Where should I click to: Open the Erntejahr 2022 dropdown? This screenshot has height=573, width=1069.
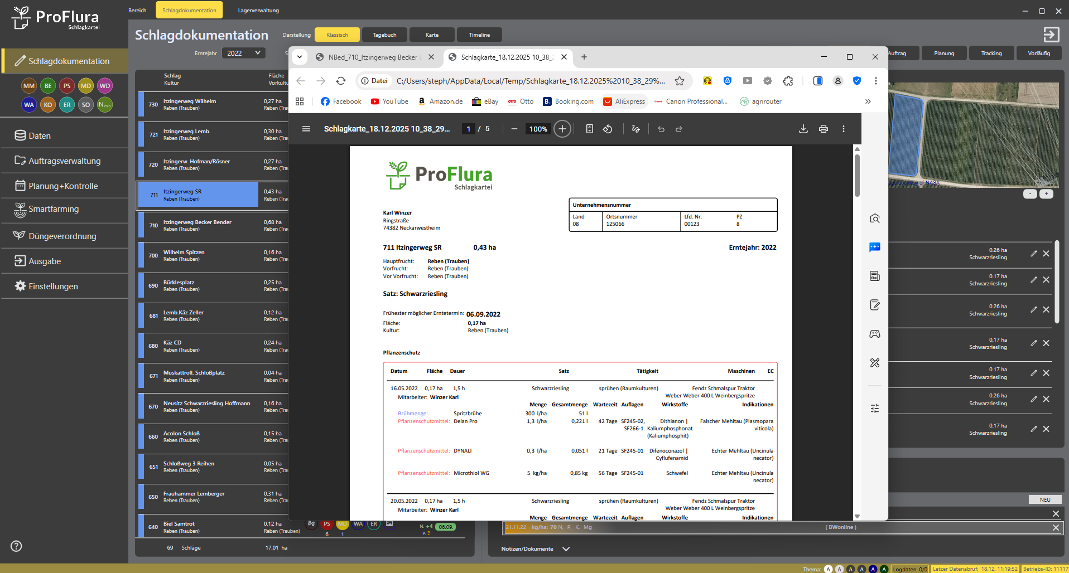(243, 53)
